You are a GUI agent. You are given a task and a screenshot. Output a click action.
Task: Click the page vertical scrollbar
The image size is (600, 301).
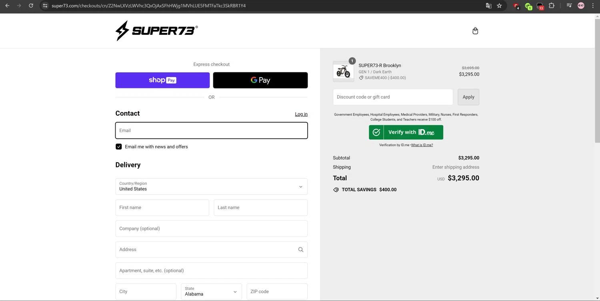point(597,80)
